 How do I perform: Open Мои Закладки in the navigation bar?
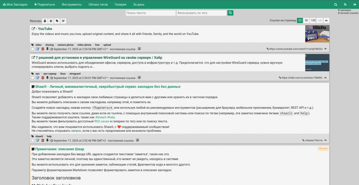(15, 5)
